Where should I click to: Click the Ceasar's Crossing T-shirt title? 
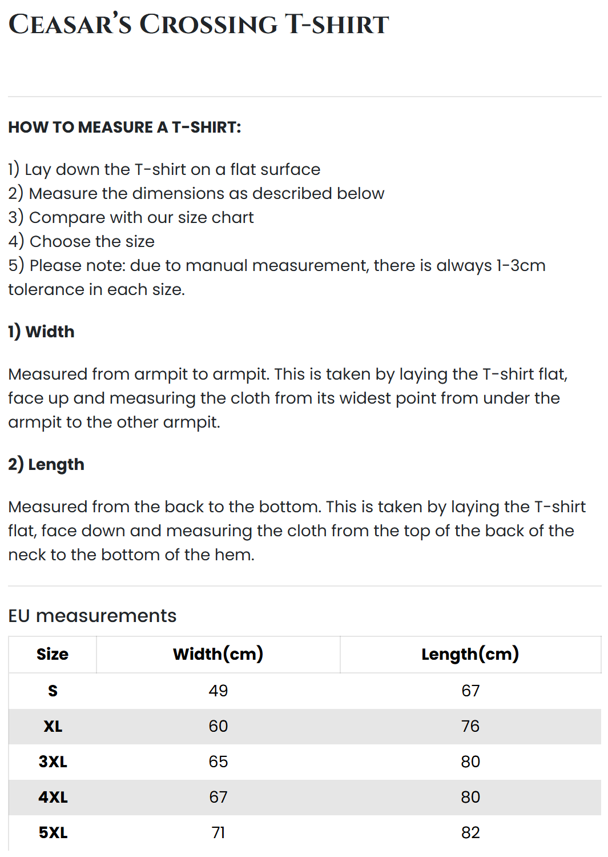[x=198, y=25]
